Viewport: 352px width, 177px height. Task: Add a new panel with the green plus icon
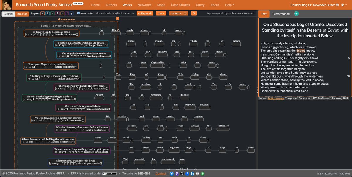(x=296, y=14)
